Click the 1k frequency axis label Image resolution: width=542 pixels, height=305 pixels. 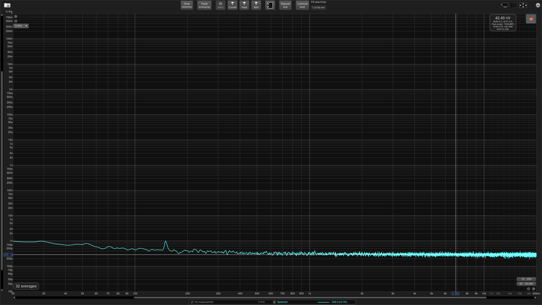[310, 294]
